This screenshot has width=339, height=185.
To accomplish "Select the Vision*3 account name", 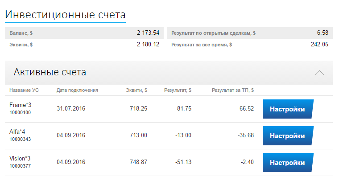I will click(x=20, y=158).
